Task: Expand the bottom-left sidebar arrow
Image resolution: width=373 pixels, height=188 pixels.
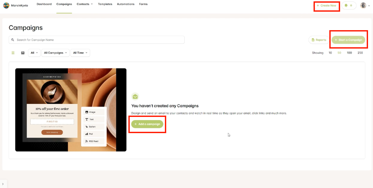Action: [3, 184]
